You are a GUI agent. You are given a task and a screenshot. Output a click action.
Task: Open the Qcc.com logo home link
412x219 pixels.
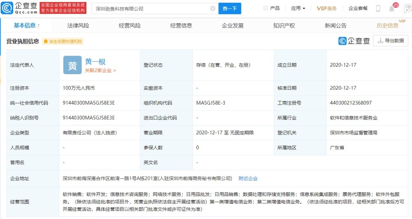[x=19, y=8]
